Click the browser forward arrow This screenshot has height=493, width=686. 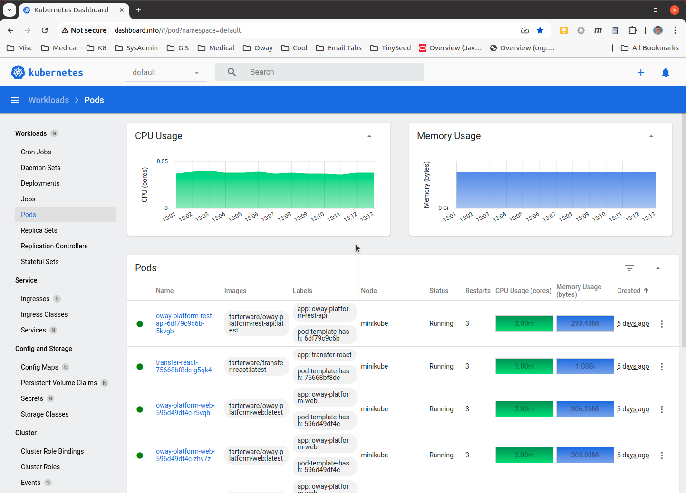(x=28, y=30)
